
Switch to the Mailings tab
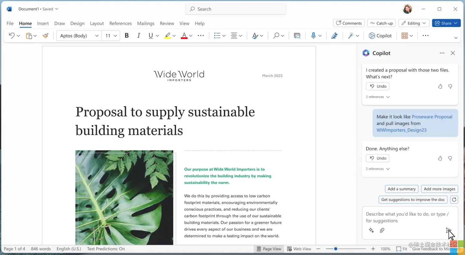coord(145,23)
